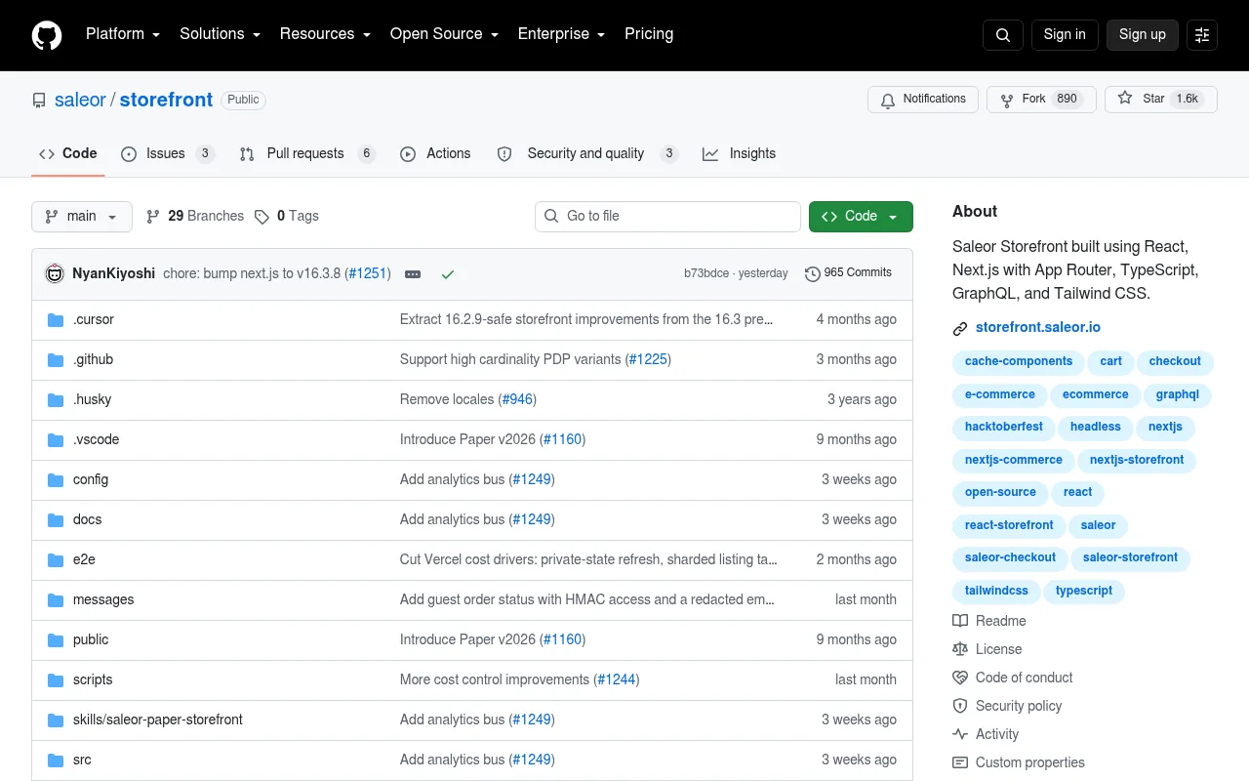This screenshot has height=781, width=1249.
Task: Expand the Enterprise menu
Action: [x=561, y=34]
